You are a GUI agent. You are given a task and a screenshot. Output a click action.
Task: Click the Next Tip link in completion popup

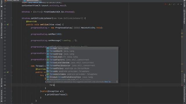108,81
